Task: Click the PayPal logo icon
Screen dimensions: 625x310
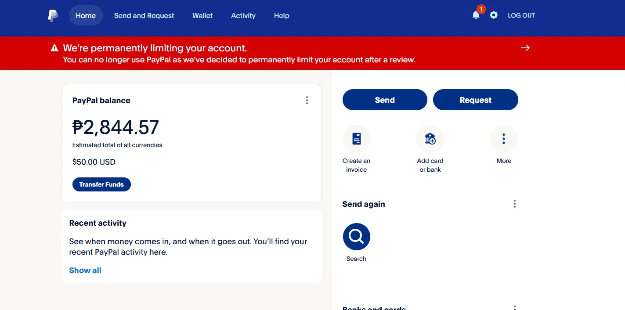Action: pos(53,16)
